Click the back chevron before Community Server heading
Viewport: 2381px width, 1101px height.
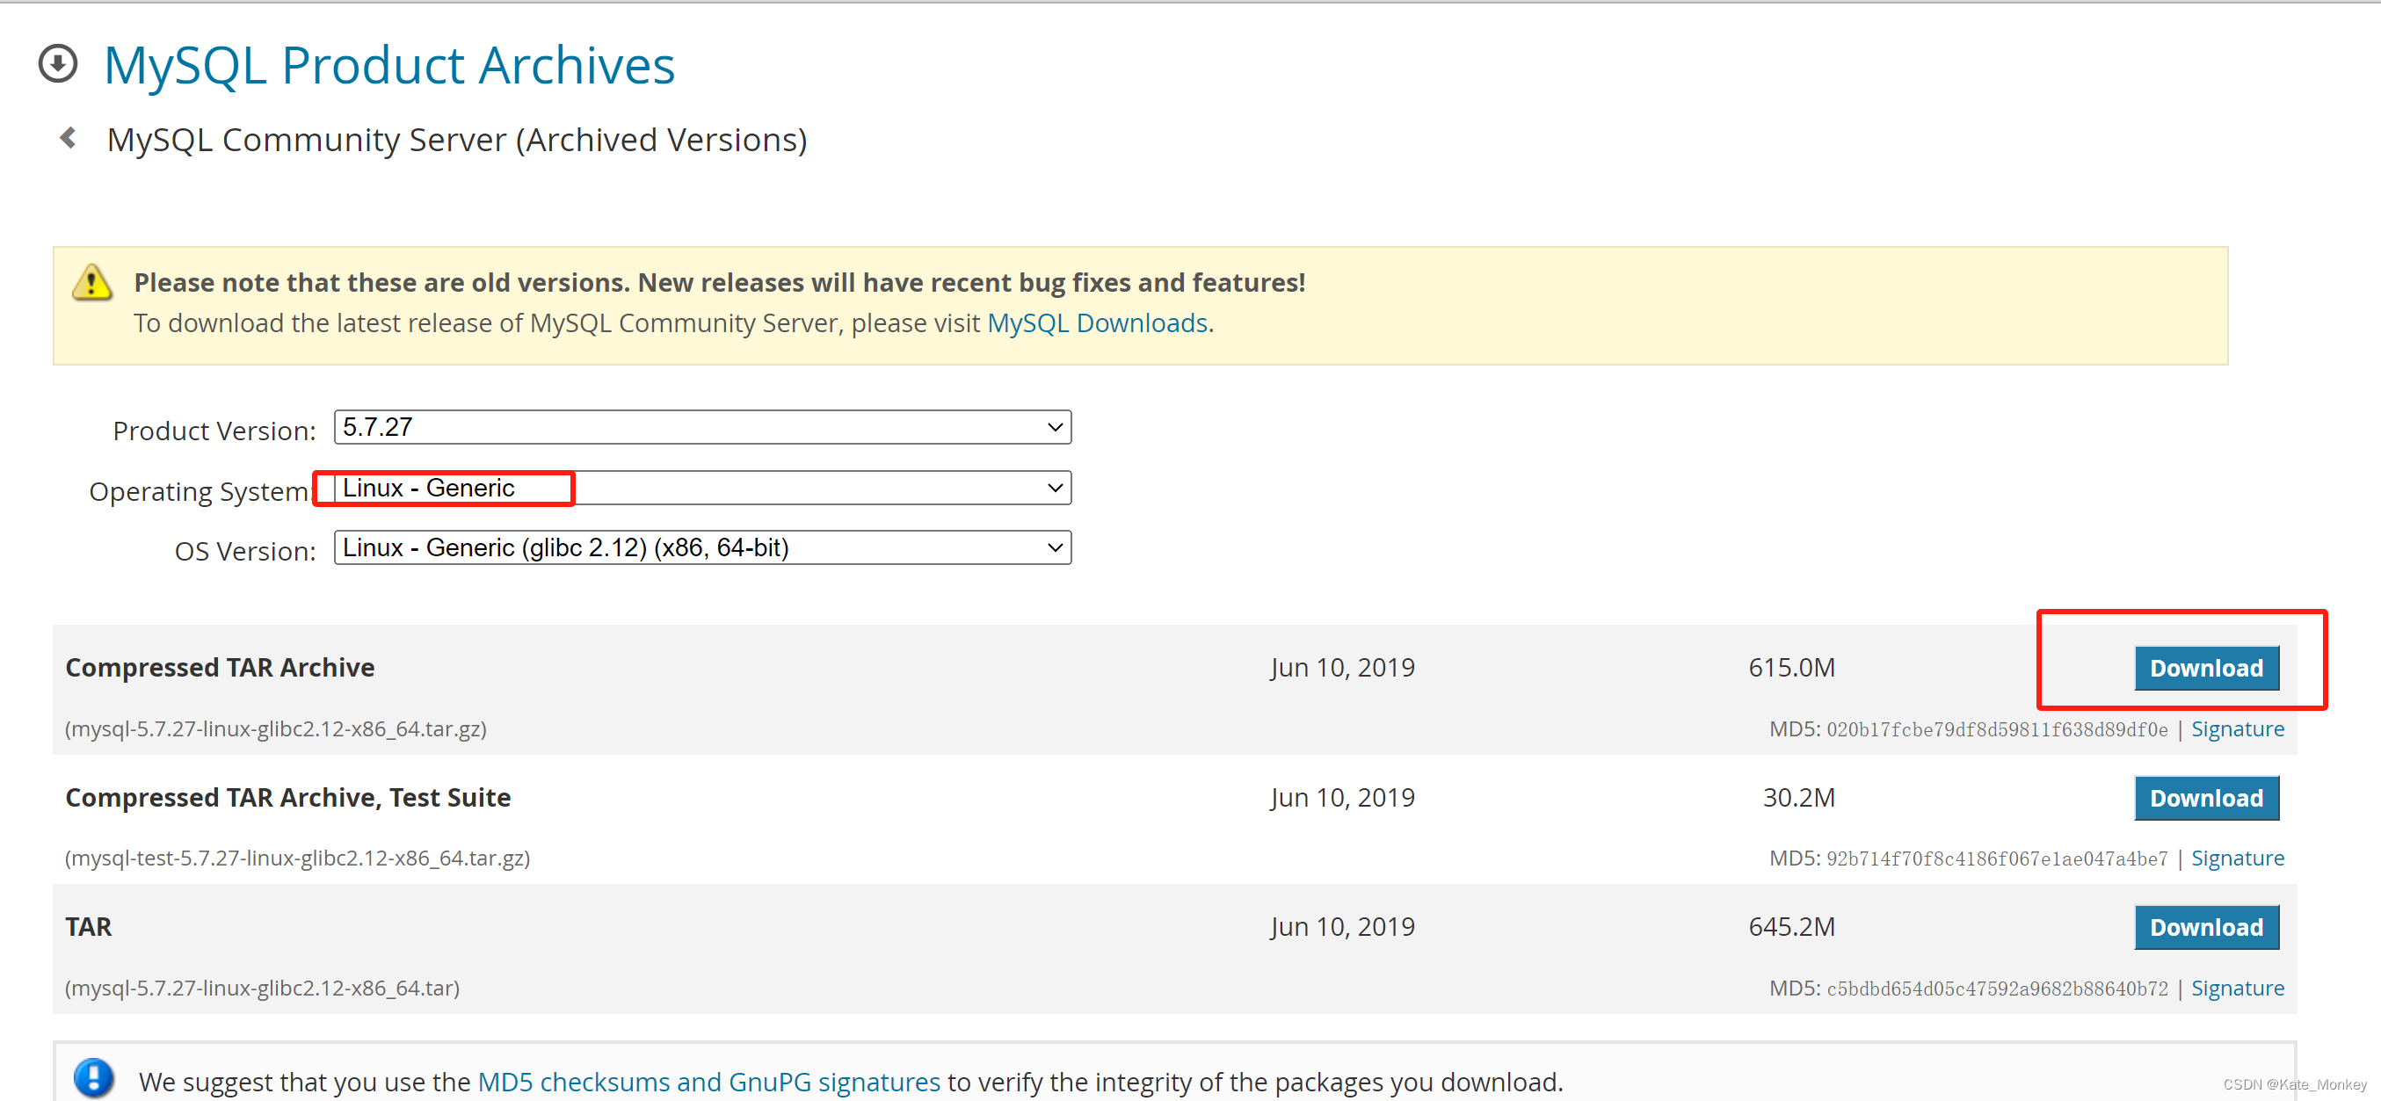click(x=68, y=139)
